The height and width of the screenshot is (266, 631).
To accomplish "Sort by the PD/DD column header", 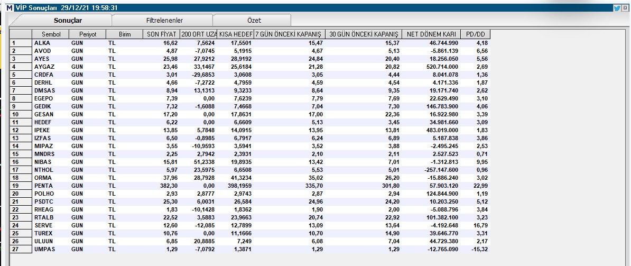I will click(475, 34).
